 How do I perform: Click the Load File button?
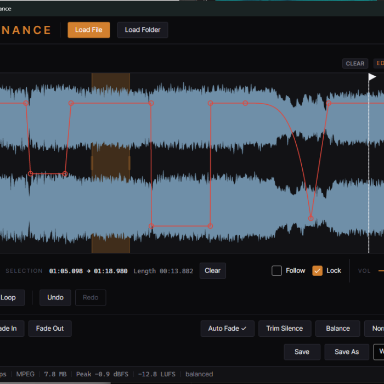point(89,30)
